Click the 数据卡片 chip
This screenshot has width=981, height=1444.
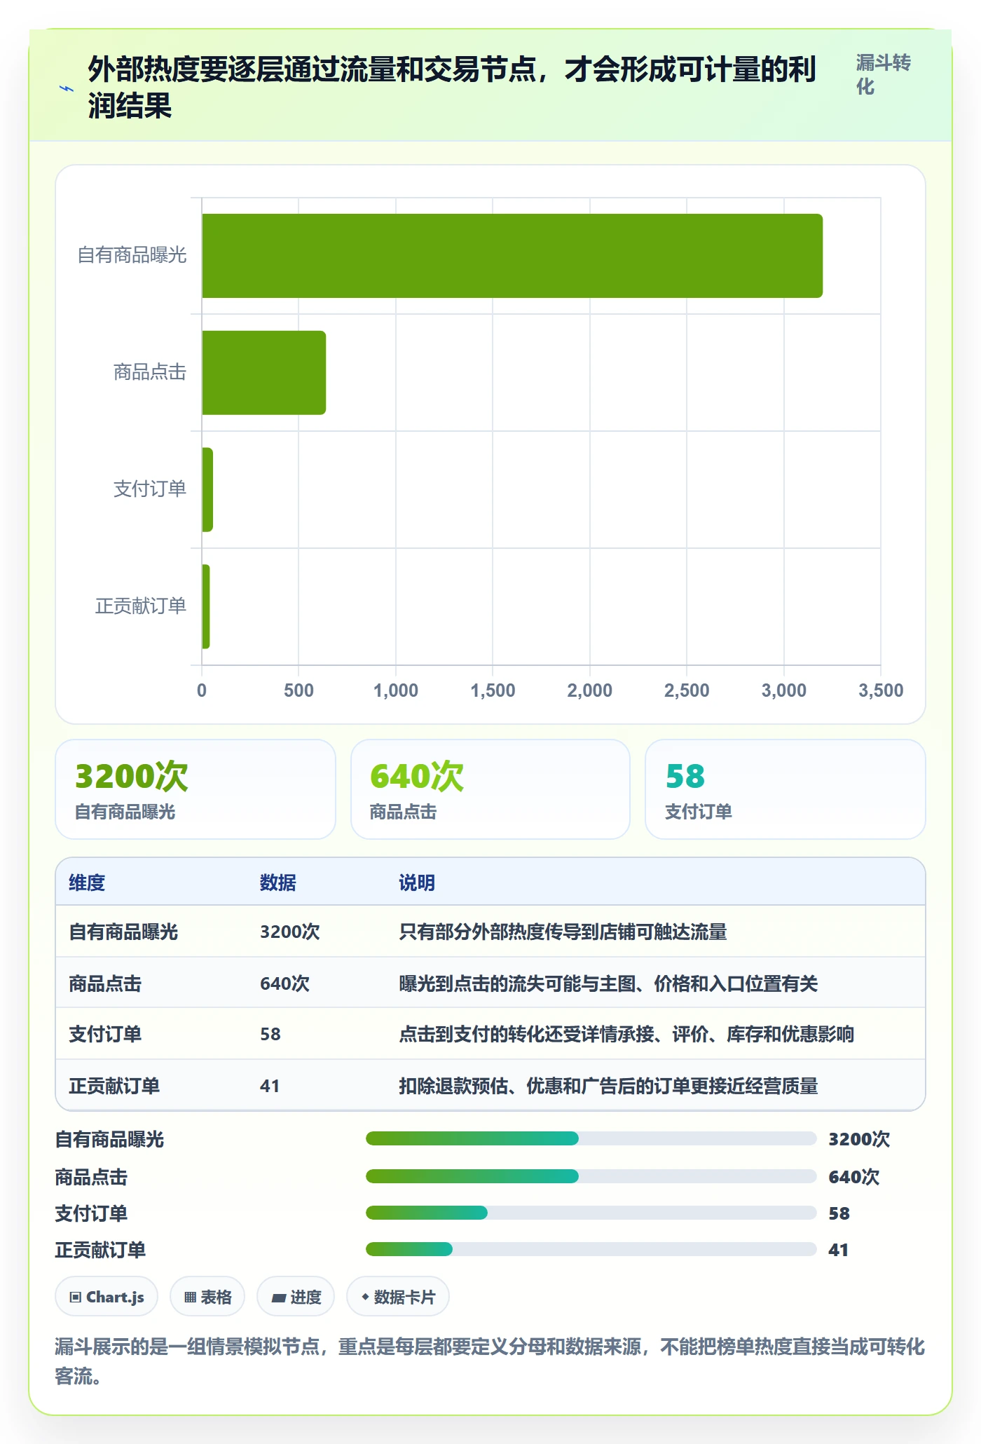coord(398,1297)
